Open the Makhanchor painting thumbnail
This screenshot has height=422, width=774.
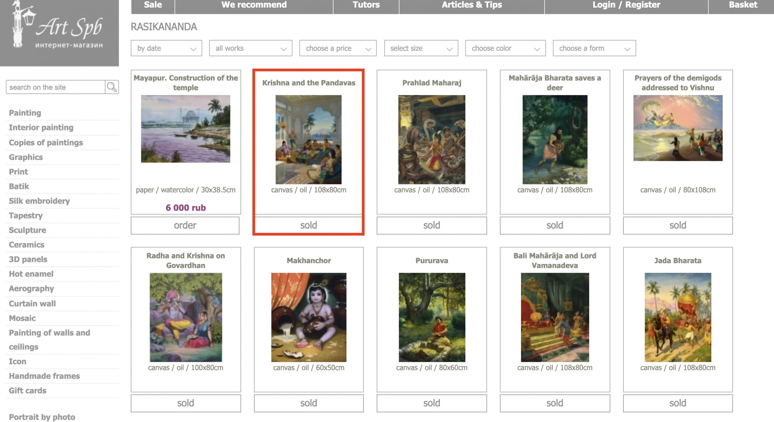(309, 317)
